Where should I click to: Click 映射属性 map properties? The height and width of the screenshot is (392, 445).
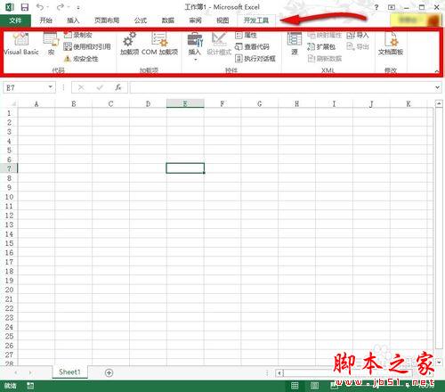pos(324,35)
